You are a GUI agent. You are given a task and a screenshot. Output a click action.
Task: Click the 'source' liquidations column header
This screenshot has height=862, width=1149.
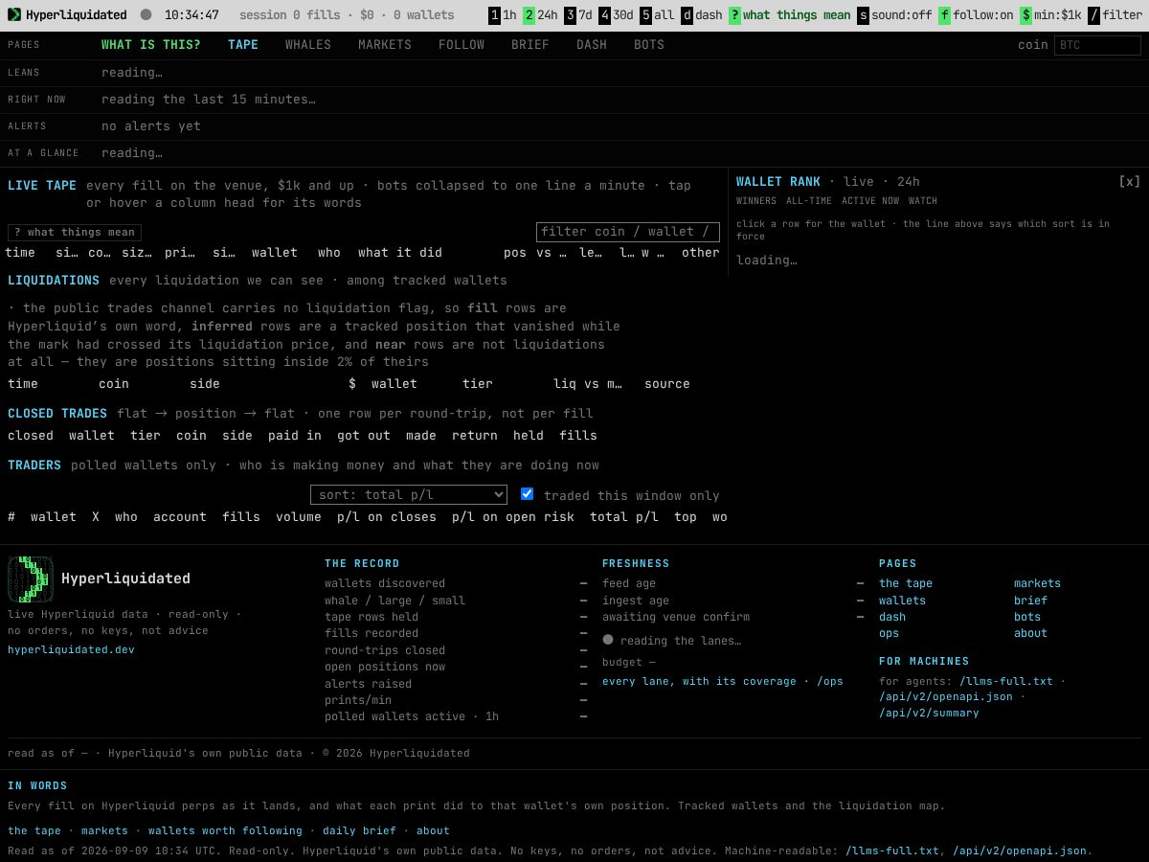click(x=667, y=384)
